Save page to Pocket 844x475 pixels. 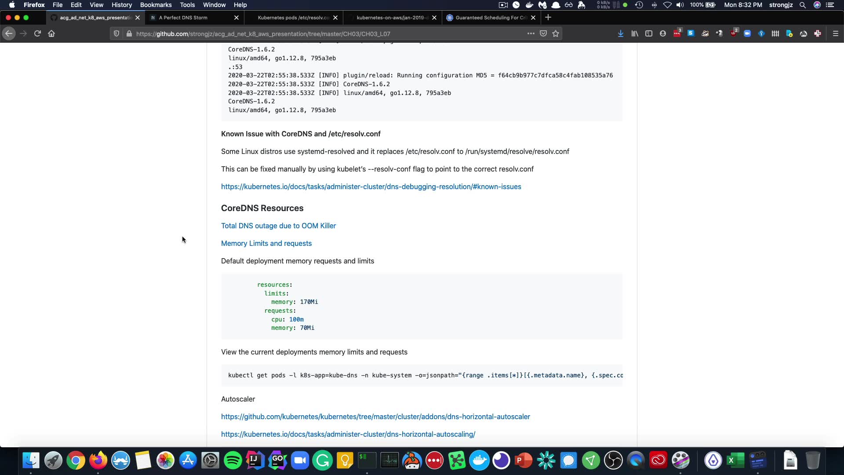point(543,33)
